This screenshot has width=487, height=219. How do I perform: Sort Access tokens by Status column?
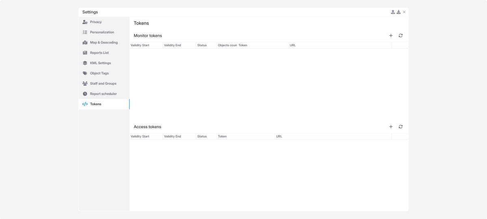pos(202,136)
